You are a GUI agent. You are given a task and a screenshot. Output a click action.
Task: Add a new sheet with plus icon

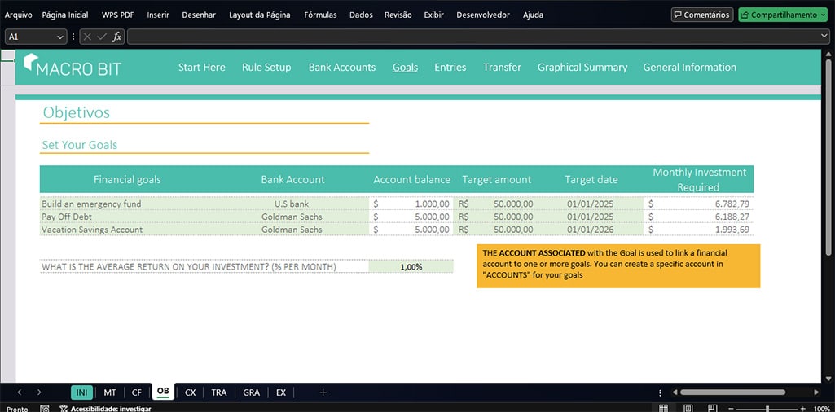(x=323, y=392)
